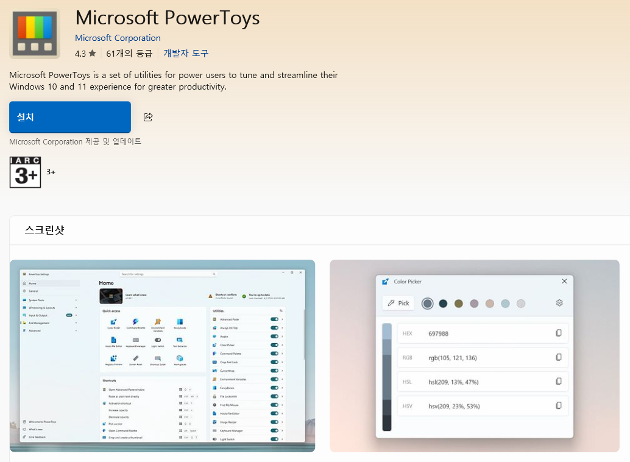Select General in PowerToys sidebar
Screen dimensions: 630x462
[x=50, y=291]
